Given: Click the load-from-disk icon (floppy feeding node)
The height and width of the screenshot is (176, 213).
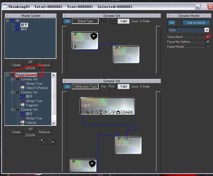Looking at the screenshot, I should 43,142.
